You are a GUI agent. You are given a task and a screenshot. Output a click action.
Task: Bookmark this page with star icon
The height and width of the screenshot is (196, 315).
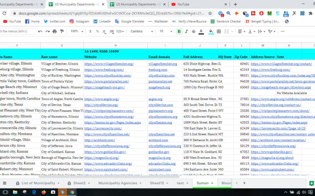pyautogui.click(x=210, y=13)
